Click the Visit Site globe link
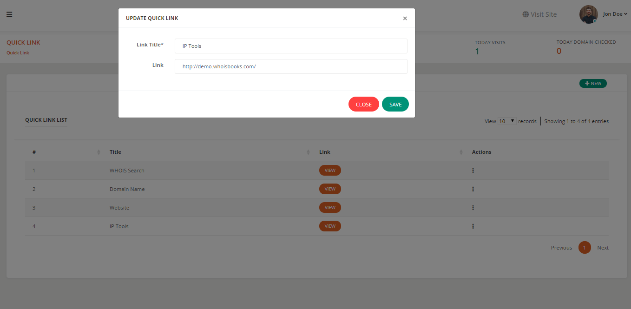 pos(539,14)
